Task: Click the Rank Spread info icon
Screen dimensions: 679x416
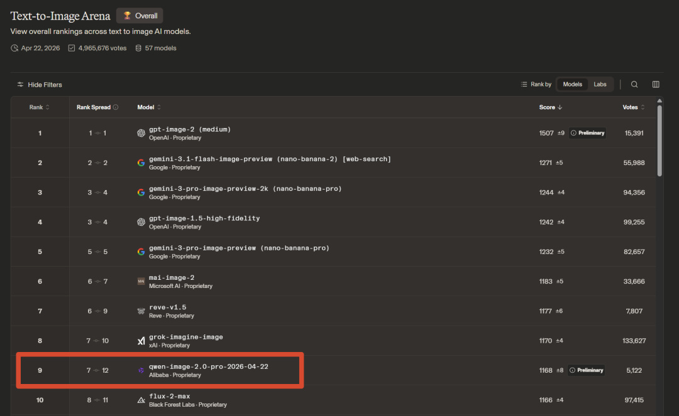Action: [116, 107]
